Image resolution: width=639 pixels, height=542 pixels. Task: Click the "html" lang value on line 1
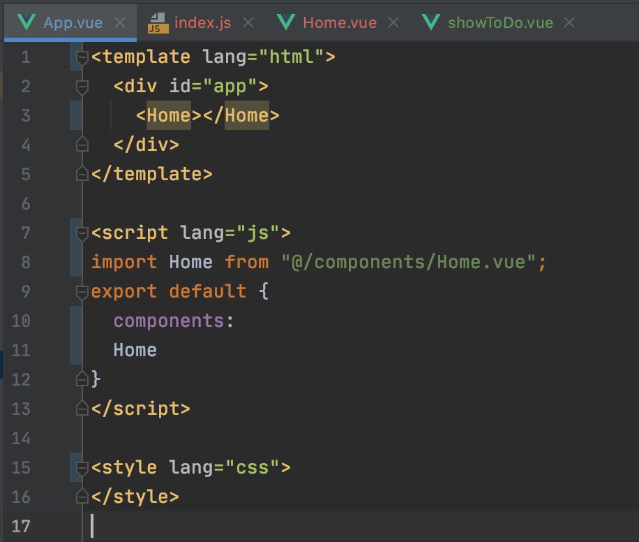pyautogui.click(x=292, y=57)
